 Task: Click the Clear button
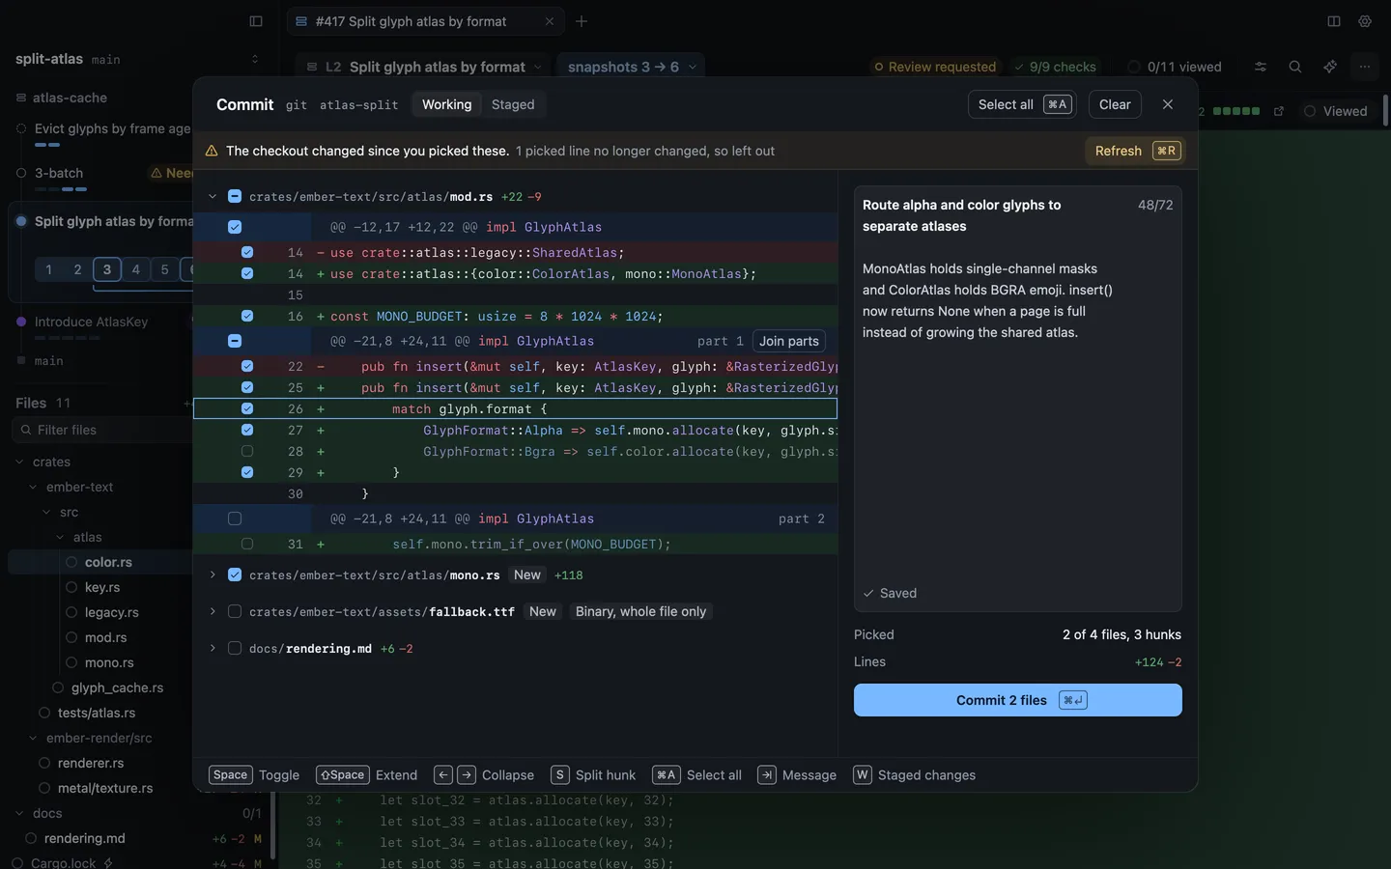tap(1115, 104)
